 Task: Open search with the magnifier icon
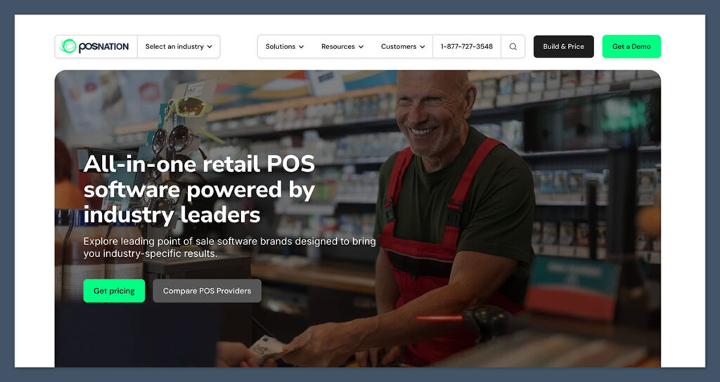click(x=513, y=46)
